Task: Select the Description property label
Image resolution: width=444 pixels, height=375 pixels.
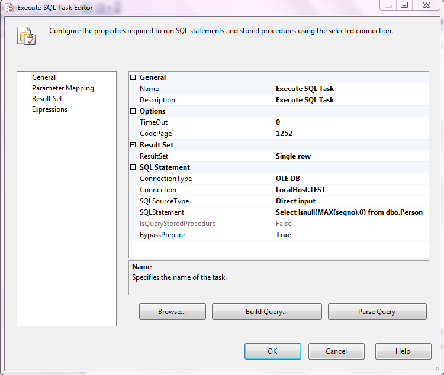Action: pos(157,100)
